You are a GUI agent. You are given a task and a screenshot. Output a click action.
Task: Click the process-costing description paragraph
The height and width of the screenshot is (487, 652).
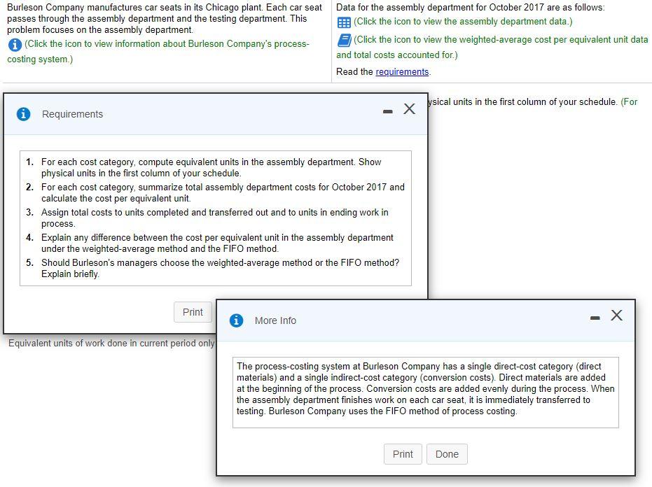pos(425,388)
